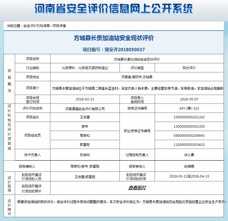Viewport: 228px width, 221px height.
Task: Click the 职业资格证书编号 label
Action: pyautogui.click(x=137, y=131)
